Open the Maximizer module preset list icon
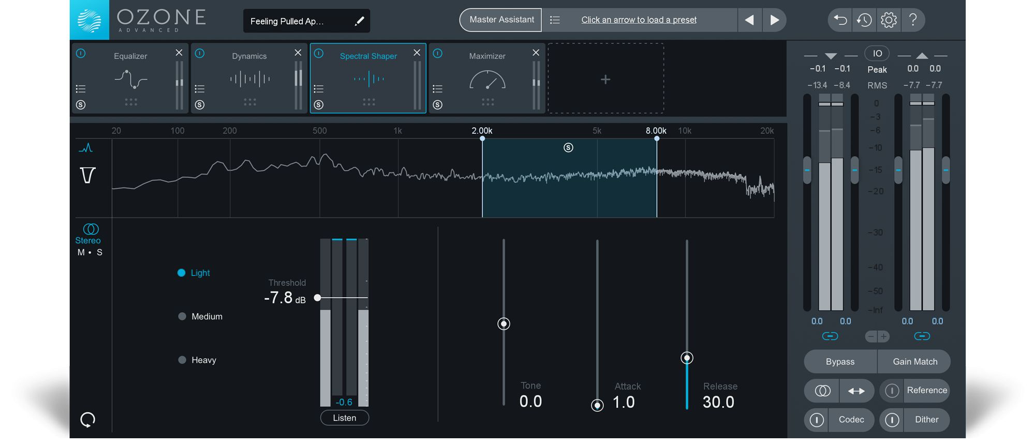Screen dimensions: 1035x446 (x=438, y=89)
